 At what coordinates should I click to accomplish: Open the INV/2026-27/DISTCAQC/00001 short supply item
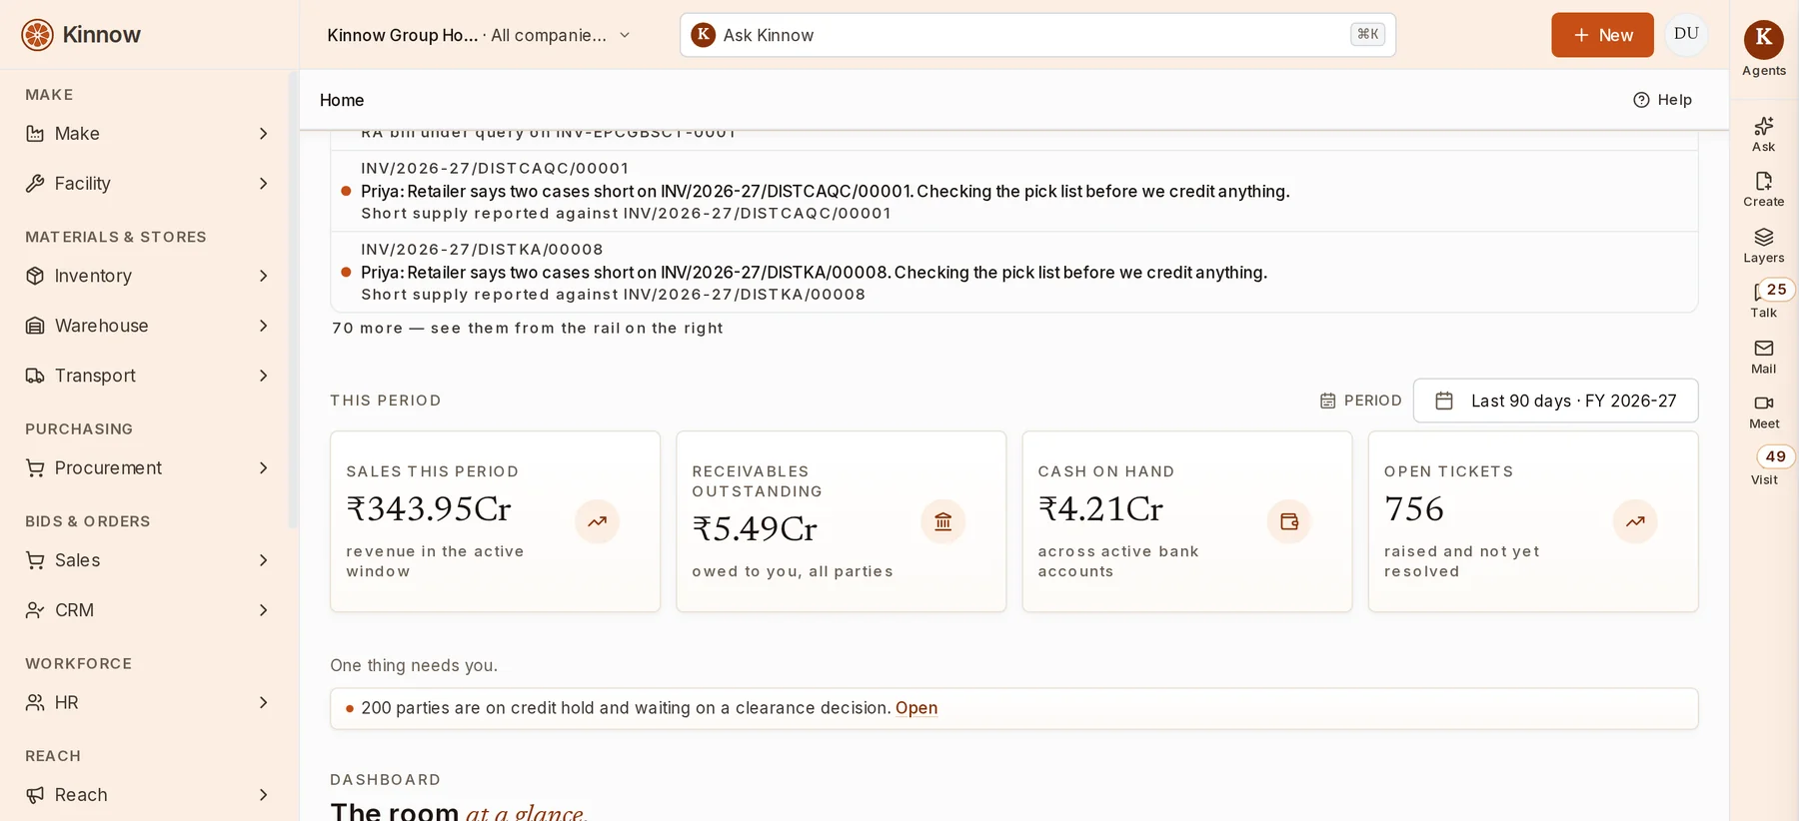pos(1013,191)
